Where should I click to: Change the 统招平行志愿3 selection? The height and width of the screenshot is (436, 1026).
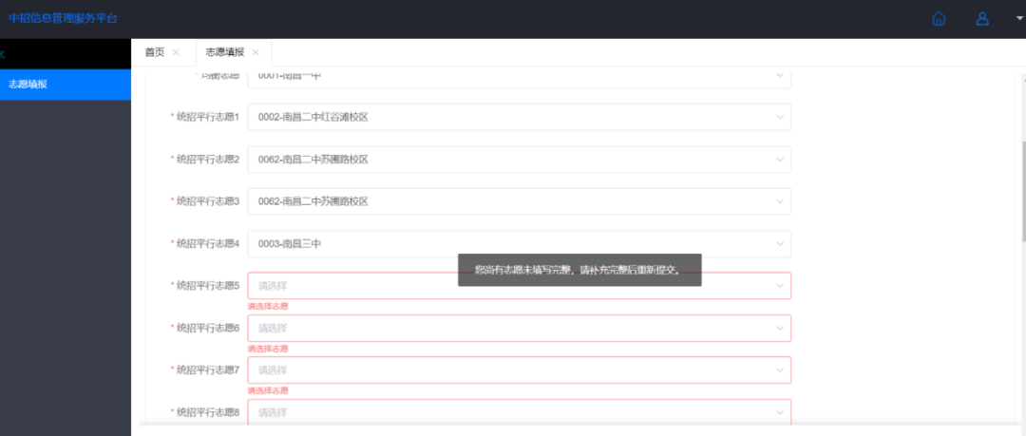(x=519, y=201)
